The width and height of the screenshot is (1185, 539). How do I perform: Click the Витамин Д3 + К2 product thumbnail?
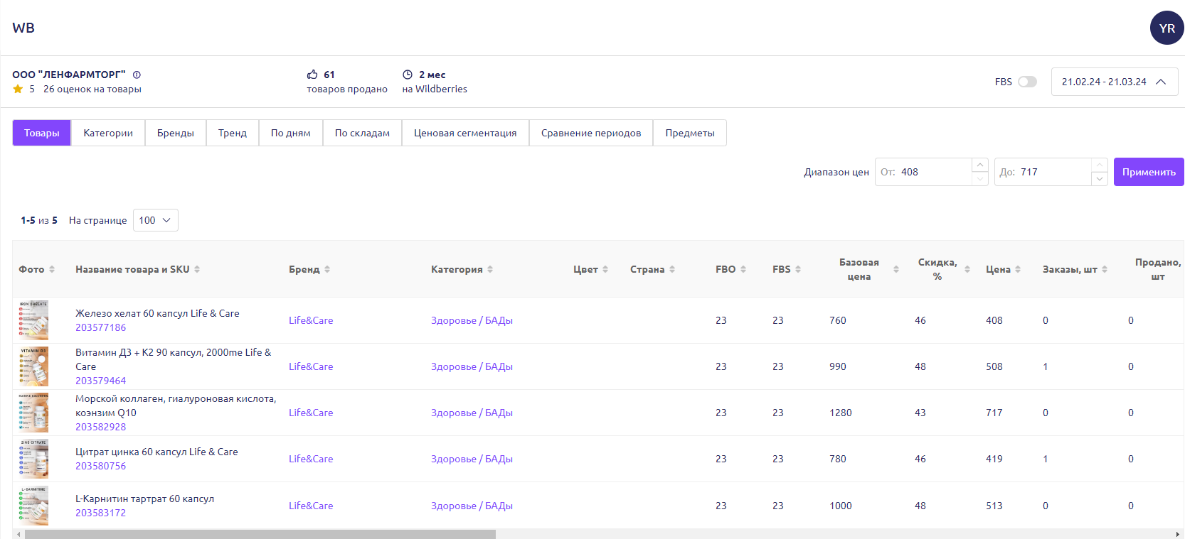click(x=33, y=366)
